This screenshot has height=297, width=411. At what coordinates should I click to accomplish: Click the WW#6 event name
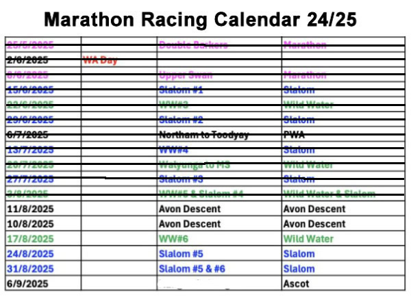click(x=175, y=240)
